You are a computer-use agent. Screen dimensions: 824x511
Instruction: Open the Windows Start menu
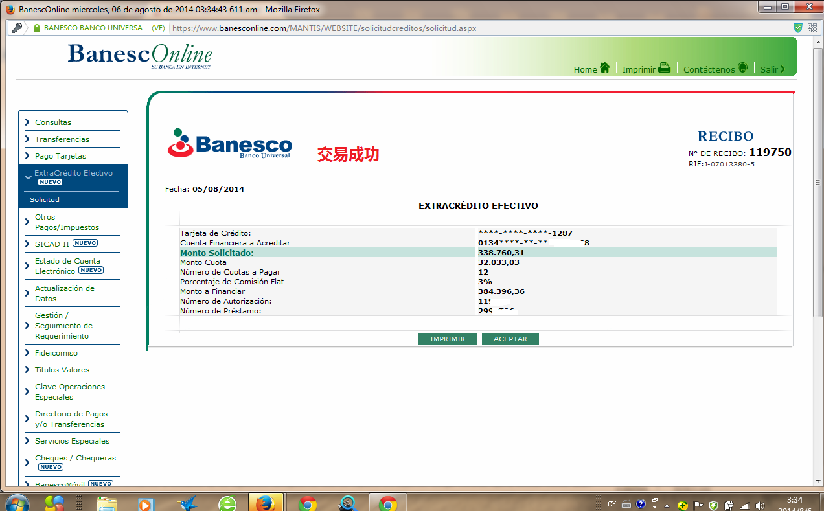(17, 503)
